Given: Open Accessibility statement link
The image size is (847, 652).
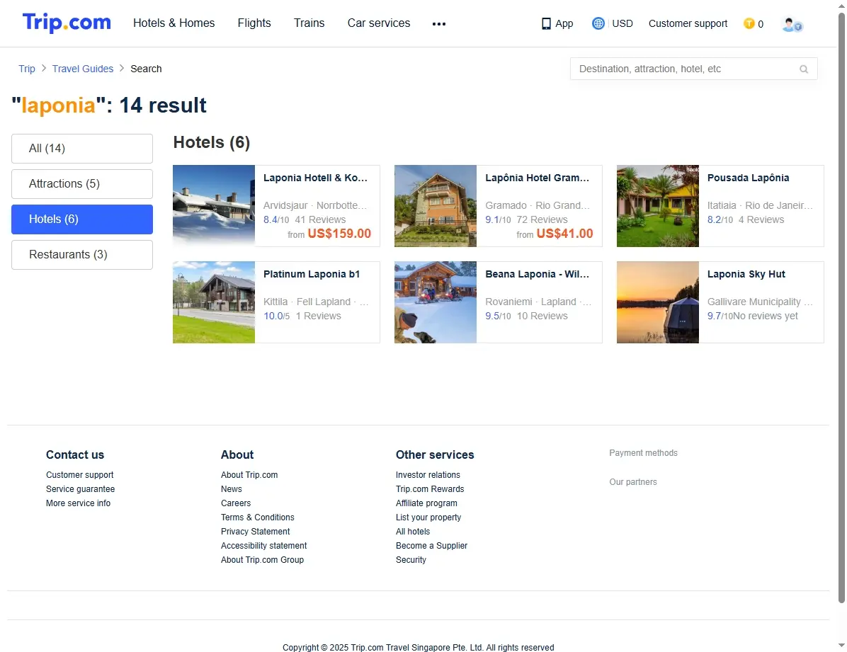Looking at the screenshot, I should (x=263, y=546).
